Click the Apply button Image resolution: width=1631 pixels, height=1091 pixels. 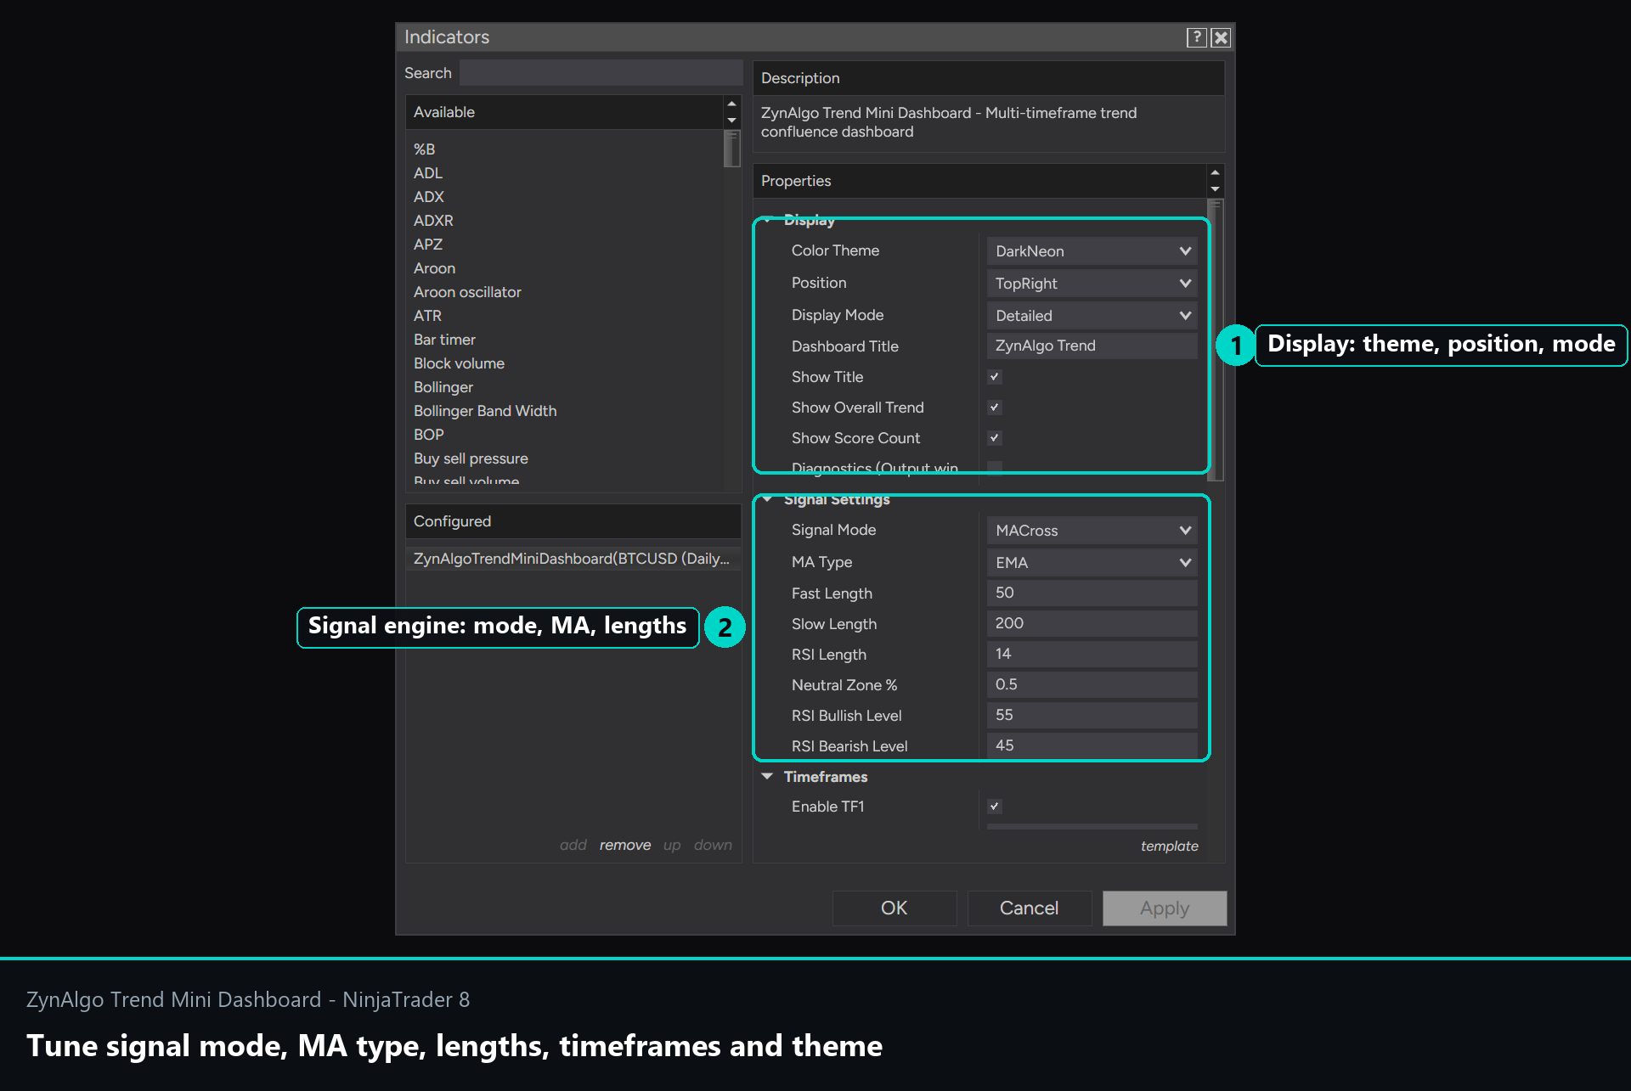coord(1165,908)
